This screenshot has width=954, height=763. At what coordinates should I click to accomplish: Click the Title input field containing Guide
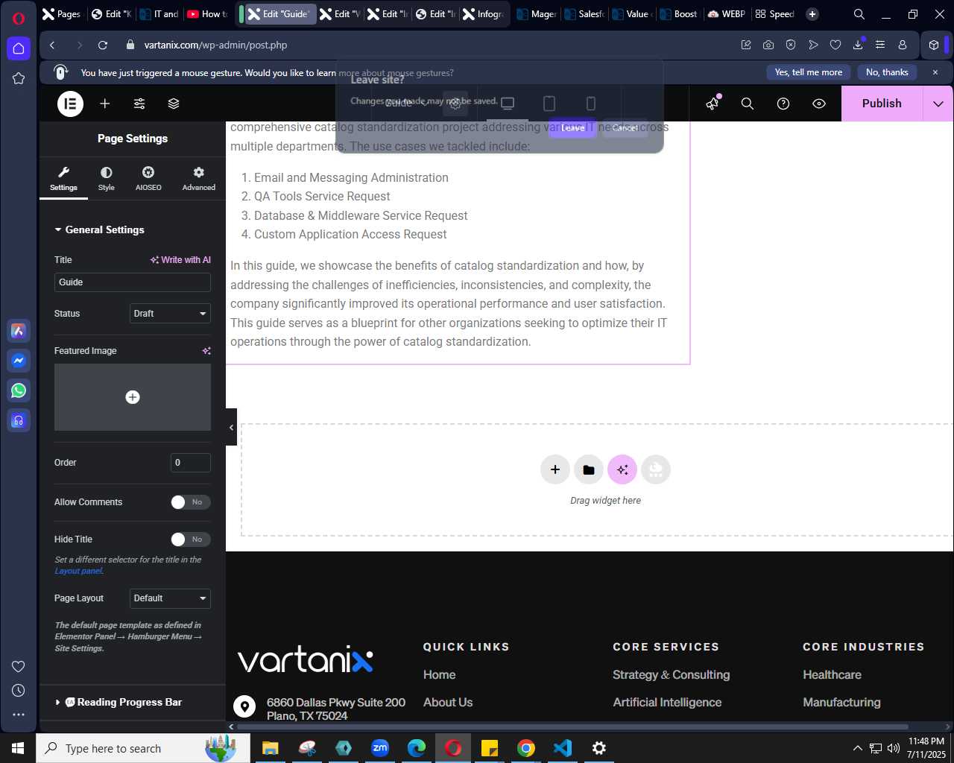[x=133, y=282]
